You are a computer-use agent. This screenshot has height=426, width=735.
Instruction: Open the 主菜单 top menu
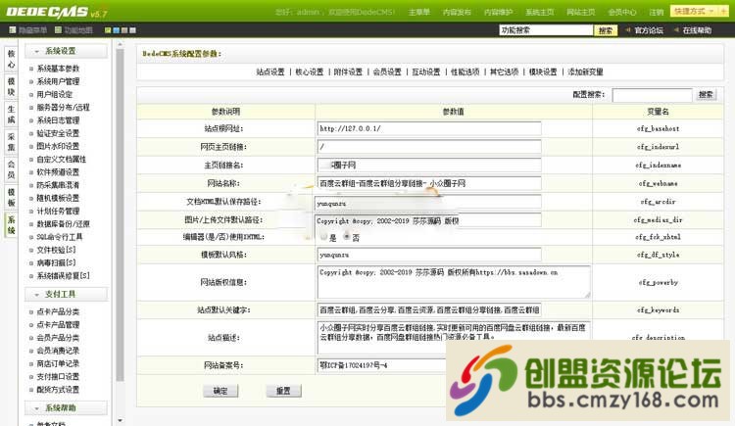[419, 12]
